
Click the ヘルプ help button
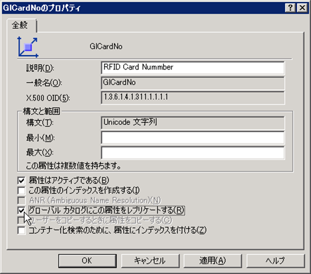[275, 261]
